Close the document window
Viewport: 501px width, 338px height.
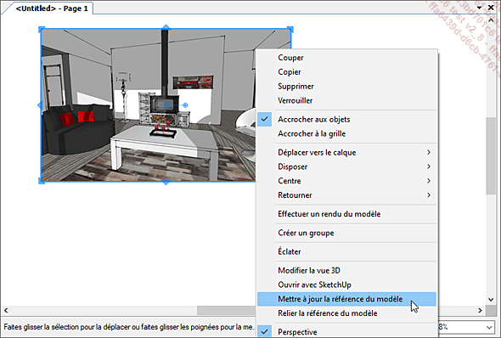491,7
